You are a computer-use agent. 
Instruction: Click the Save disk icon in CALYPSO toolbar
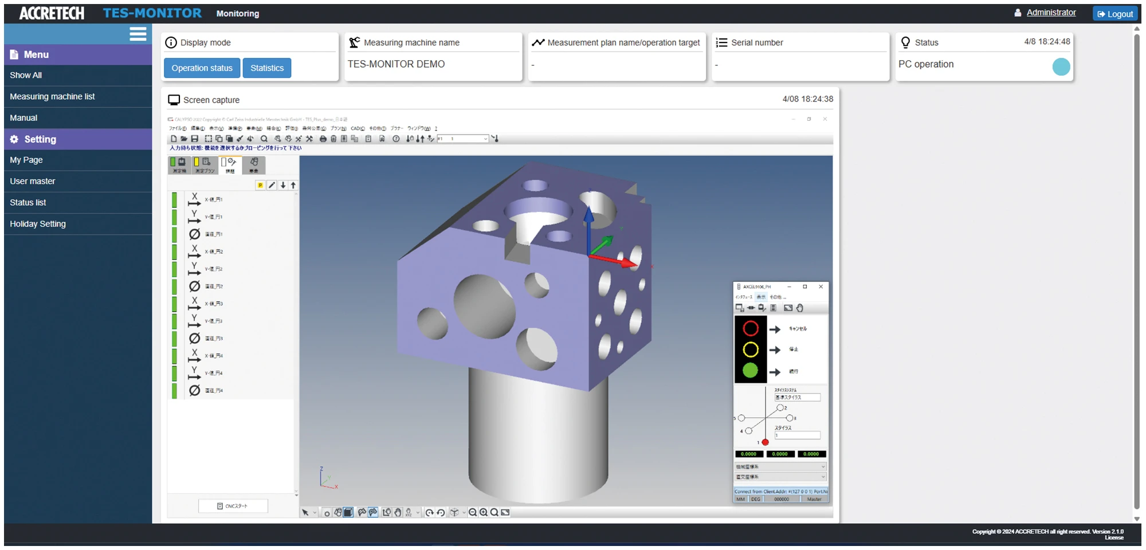click(195, 139)
